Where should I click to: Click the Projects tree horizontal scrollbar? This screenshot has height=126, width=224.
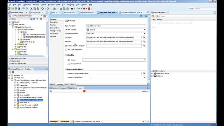coord(27,56)
